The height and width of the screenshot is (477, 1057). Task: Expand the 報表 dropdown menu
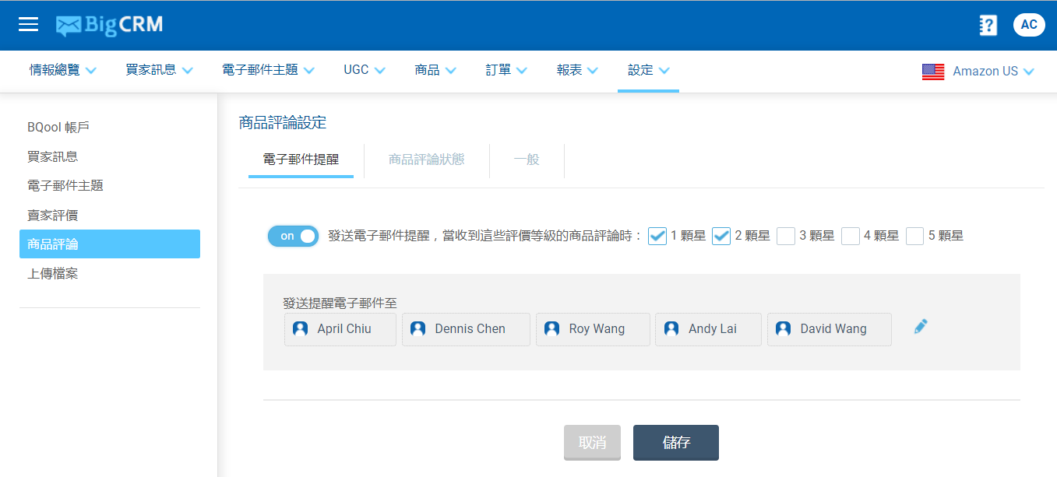pos(577,70)
